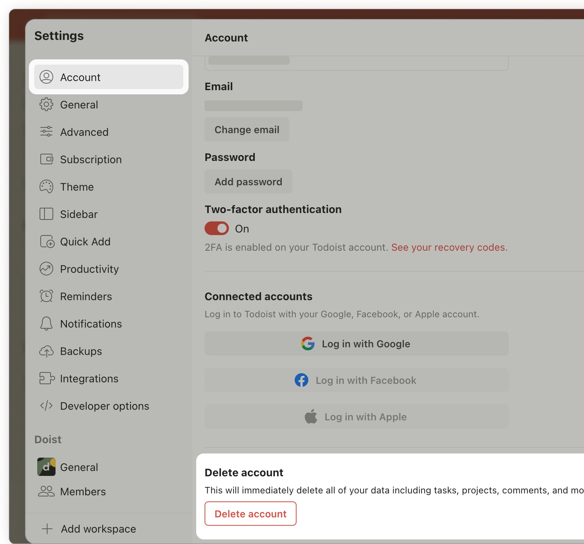Disable two-factor authentication toggle
The width and height of the screenshot is (584, 544).
[216, 228]
